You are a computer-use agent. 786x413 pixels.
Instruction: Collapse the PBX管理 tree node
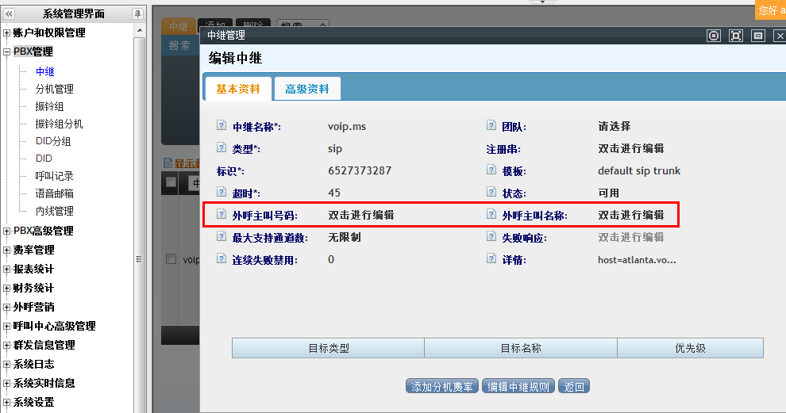point(7,52)
